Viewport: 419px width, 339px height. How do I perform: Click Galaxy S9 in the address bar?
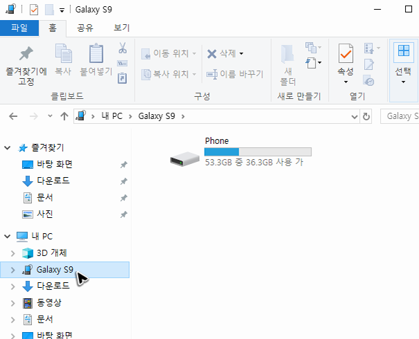pos(157,116)
